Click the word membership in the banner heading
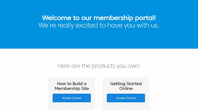 [x=113, y=18]
